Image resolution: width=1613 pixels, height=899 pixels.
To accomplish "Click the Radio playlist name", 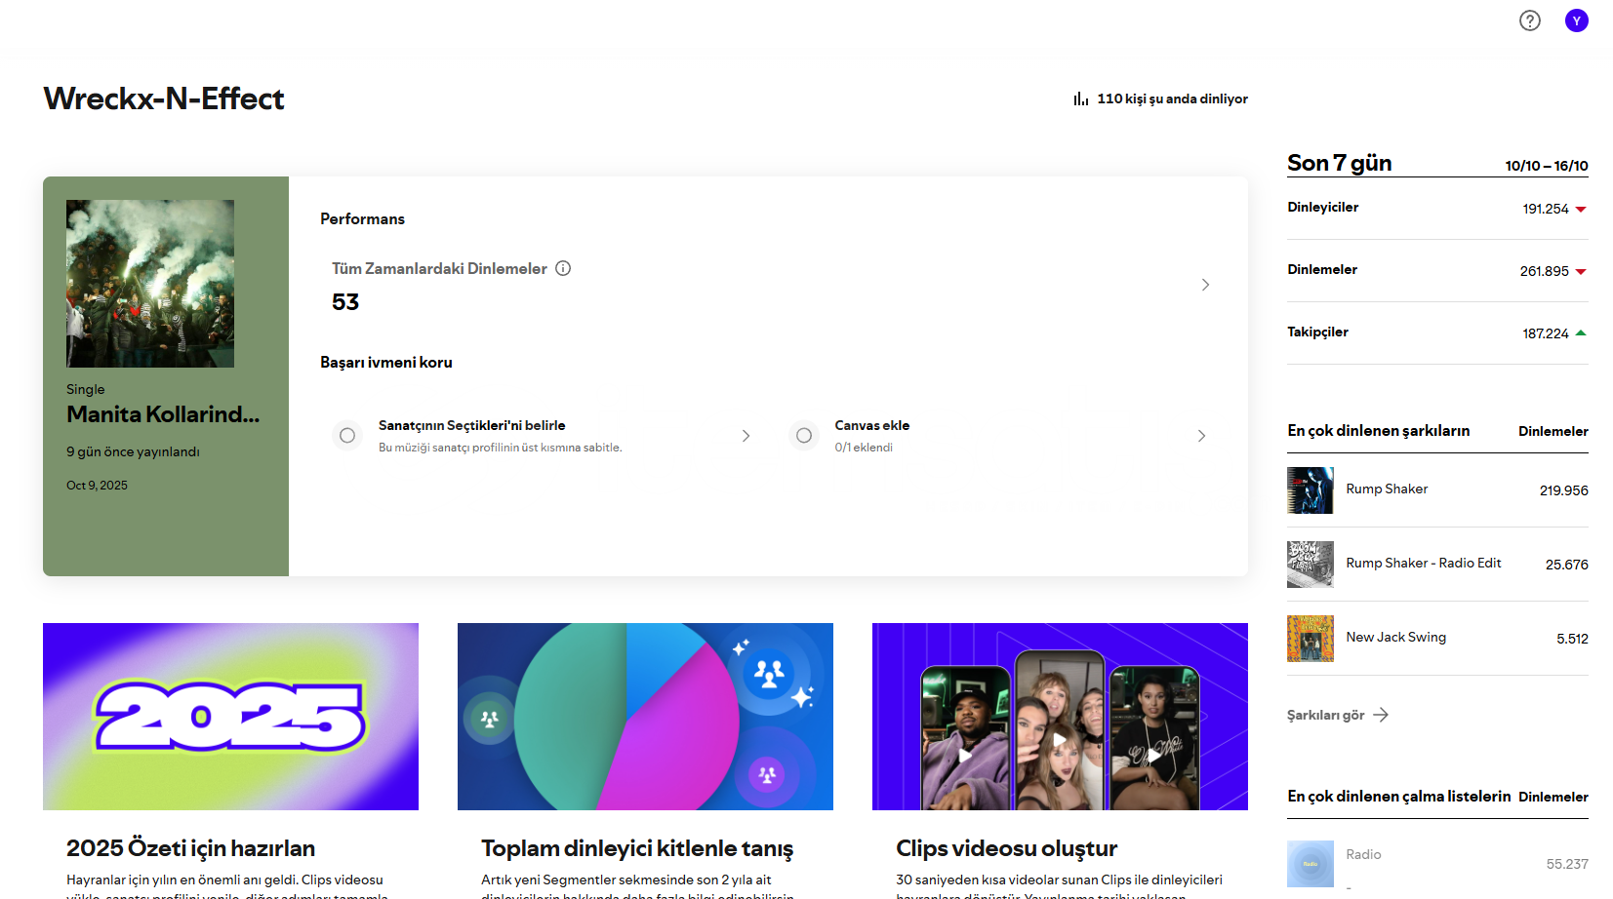I will pyautogui.click(x=1363, y=854).
